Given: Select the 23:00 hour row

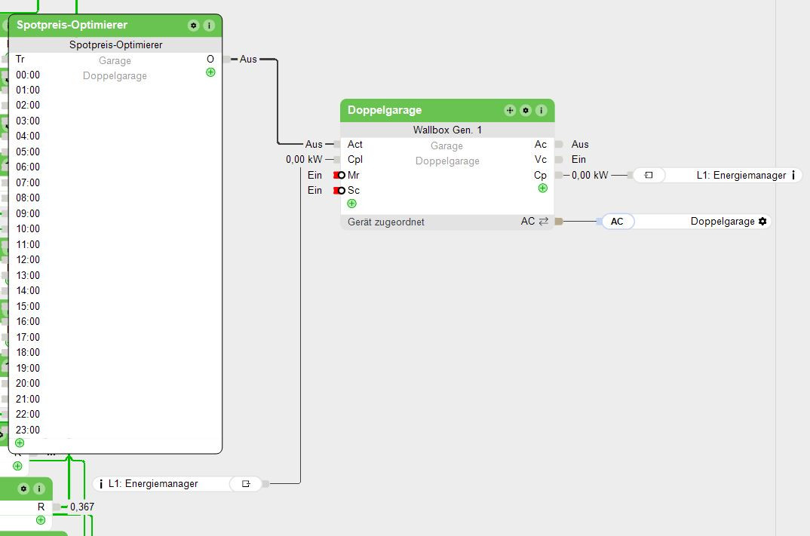Looking at the screenshot, I should coord(28,430).
